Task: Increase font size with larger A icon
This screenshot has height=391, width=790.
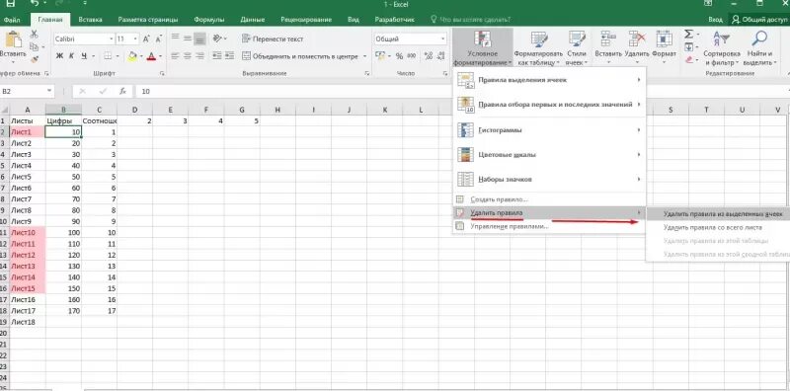Action: tap(146, 39)
